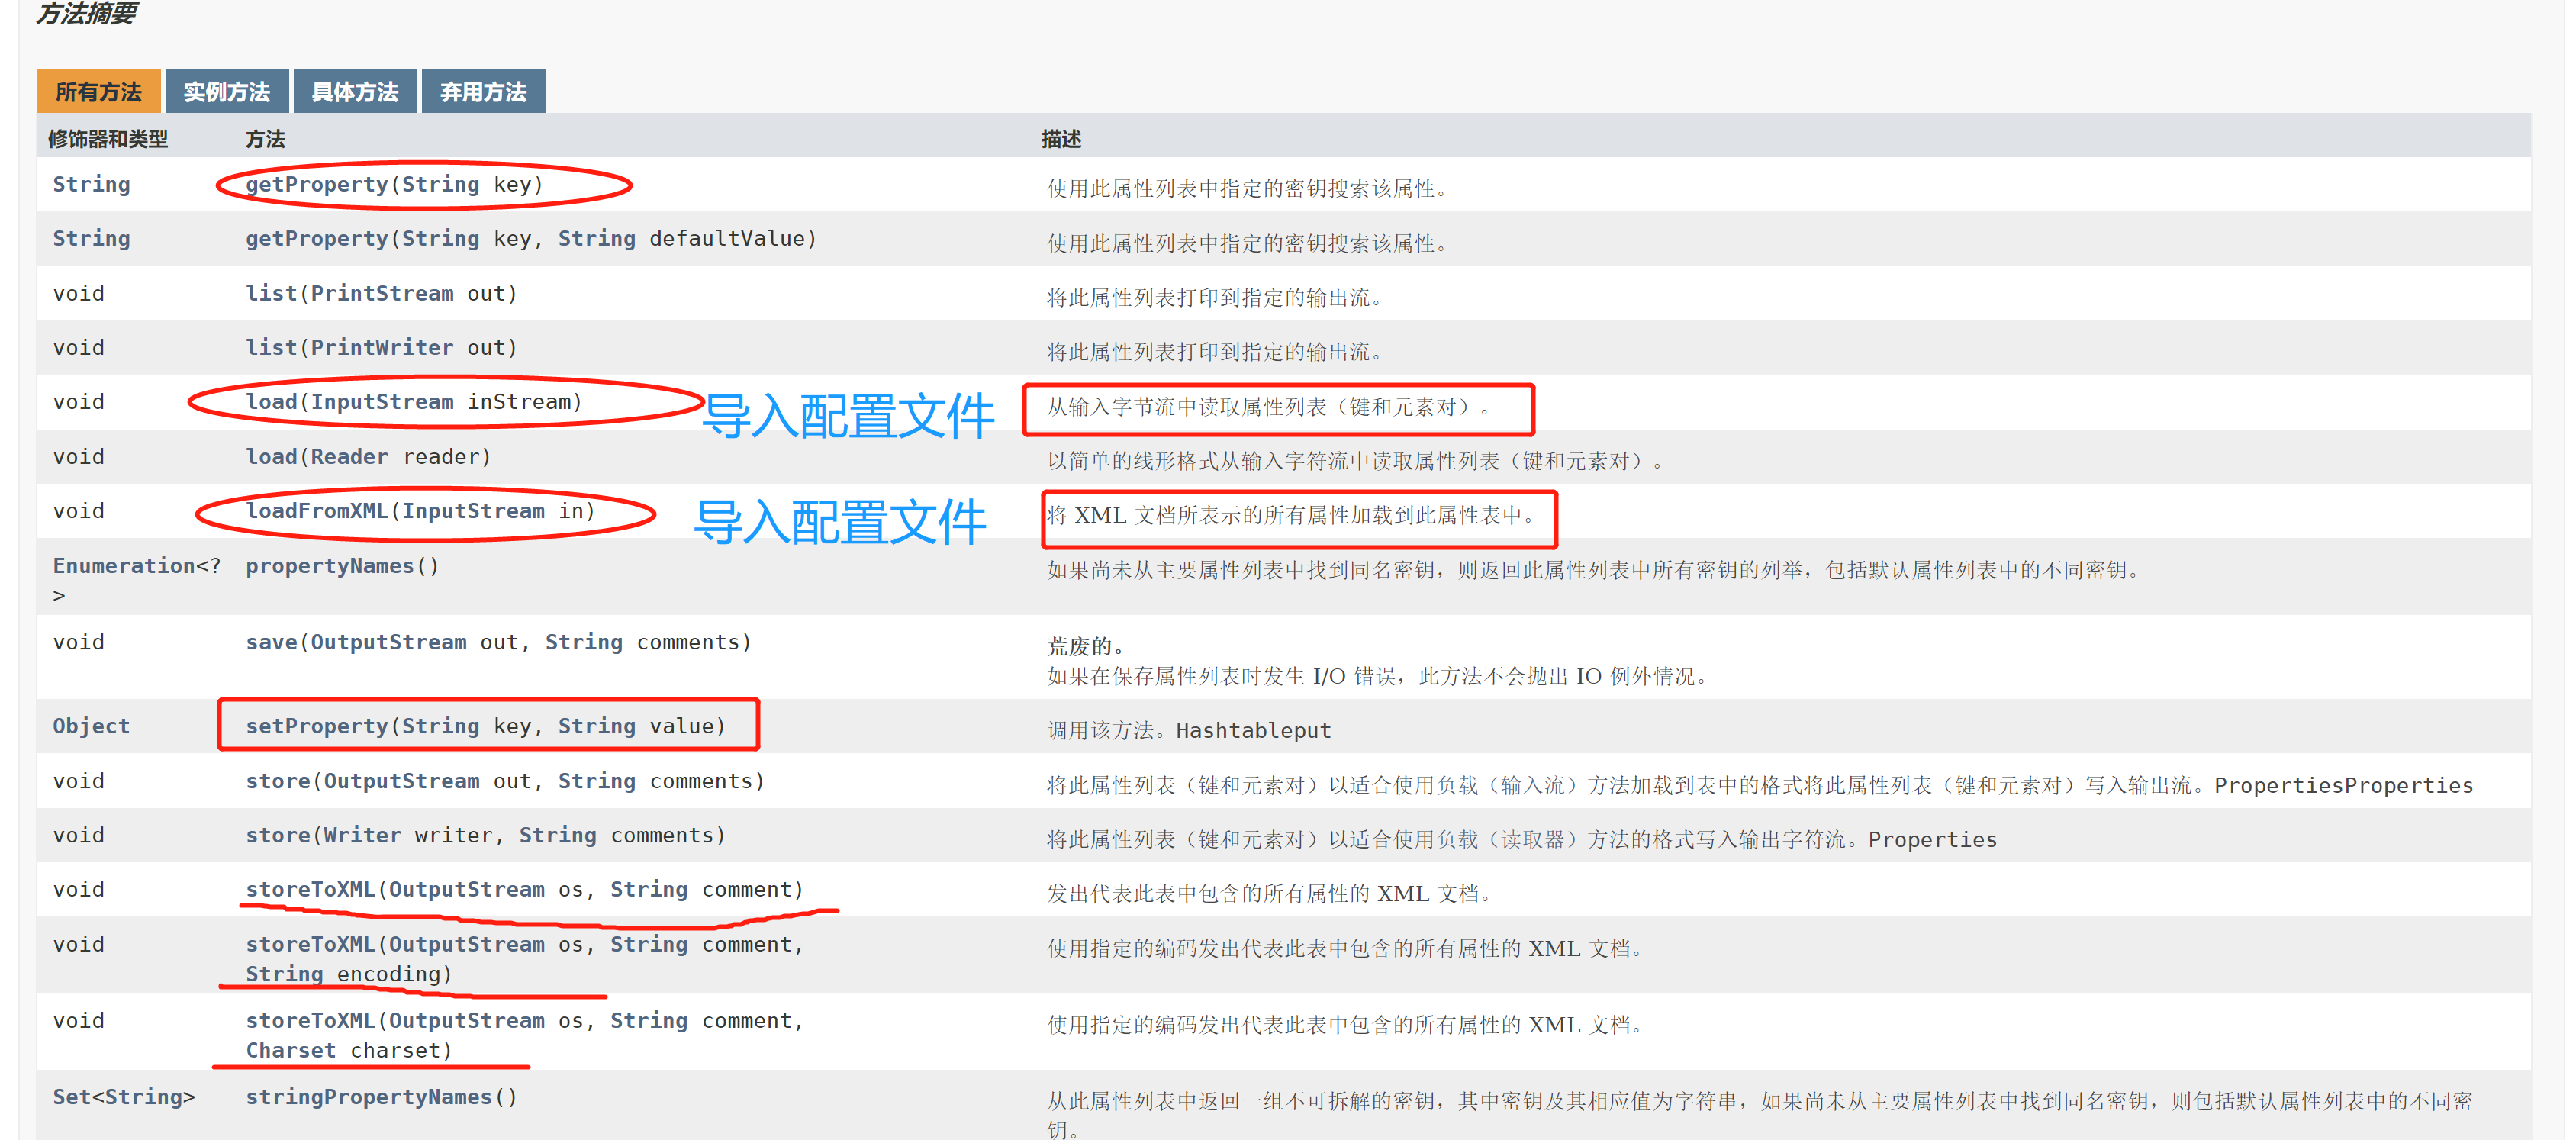Click void type in loadFromXML row
Image resolution: width=2576 pixels, height=1140 pixels.
(x=79, y=510)
